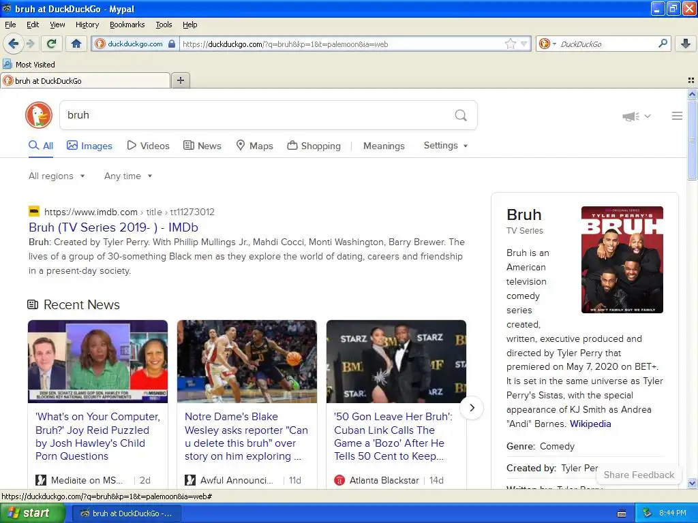Open the URL history dropdown arrow

point(524,44)
